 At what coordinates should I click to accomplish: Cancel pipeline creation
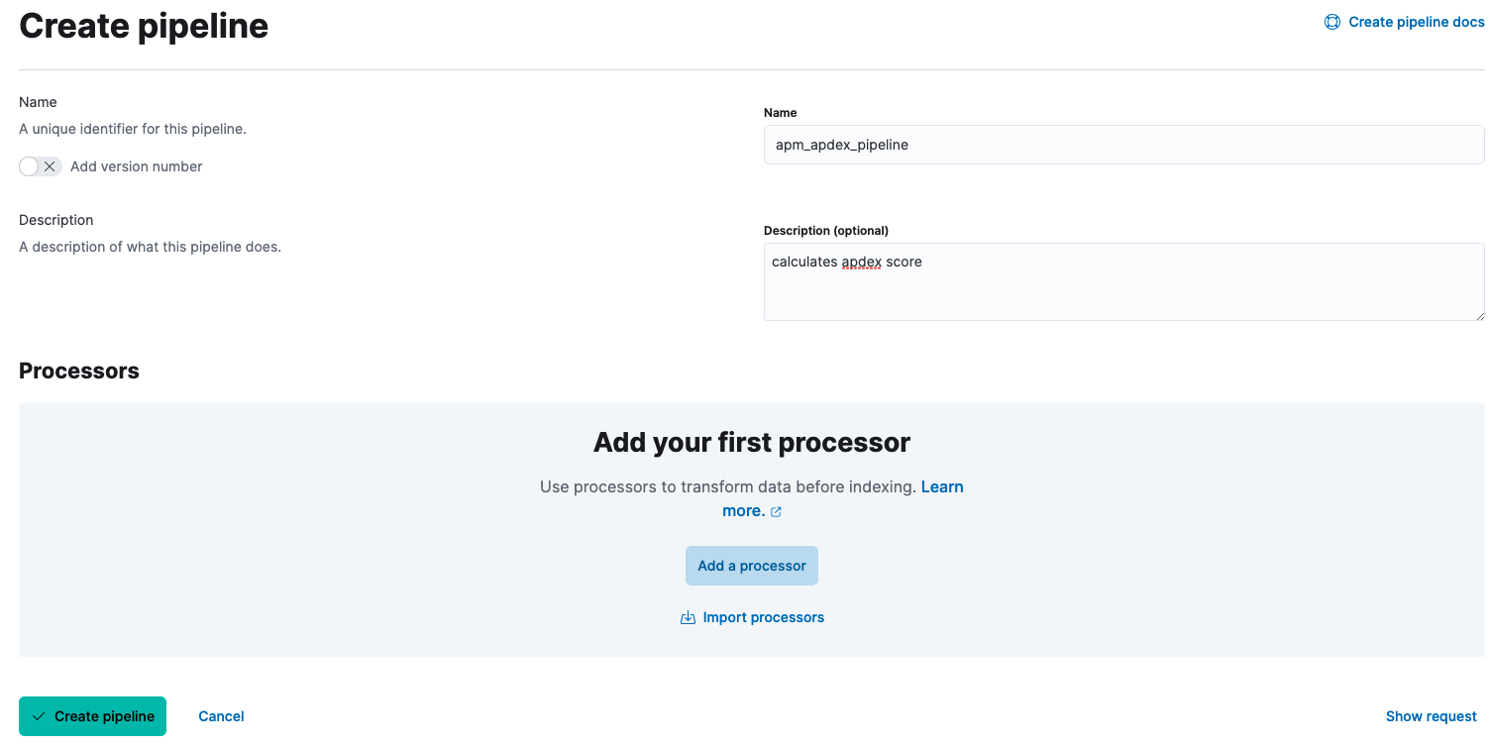(x=221, y=716)
